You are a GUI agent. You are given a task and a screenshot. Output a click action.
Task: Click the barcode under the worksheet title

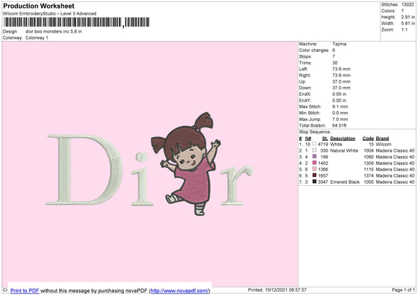click(76, 22)
